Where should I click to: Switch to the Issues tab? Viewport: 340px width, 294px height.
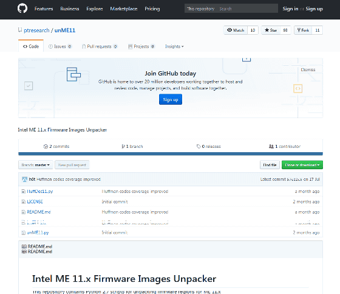60,46
